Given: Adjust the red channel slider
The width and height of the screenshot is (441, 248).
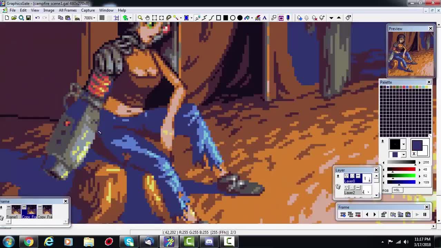Looking at the screenshot, I should (x=401, y=169).
